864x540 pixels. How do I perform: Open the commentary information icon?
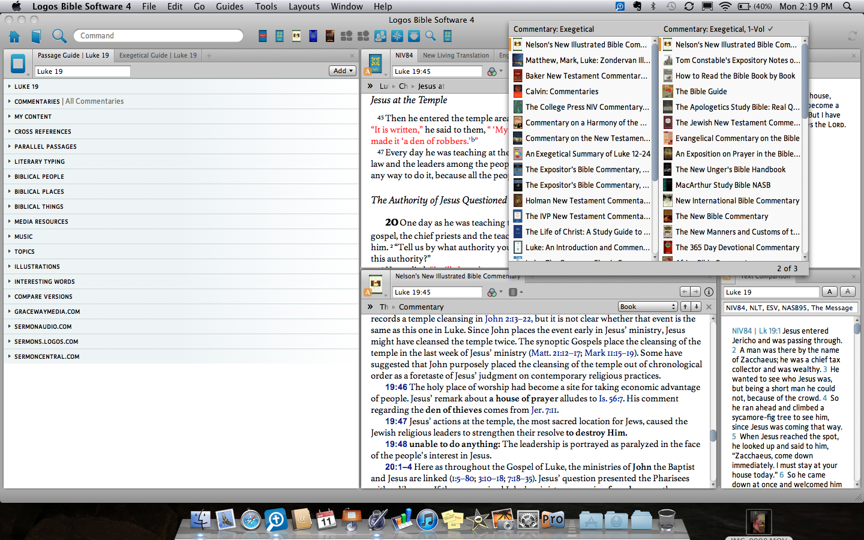(x=709, y=292)
